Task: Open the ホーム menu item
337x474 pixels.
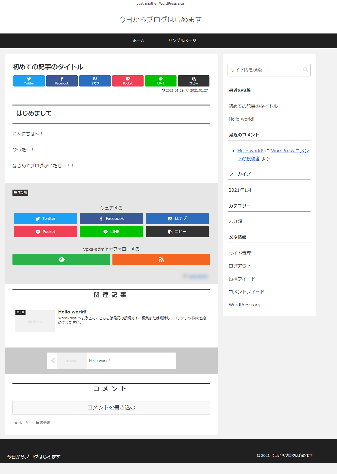Action: click(139, 41)
